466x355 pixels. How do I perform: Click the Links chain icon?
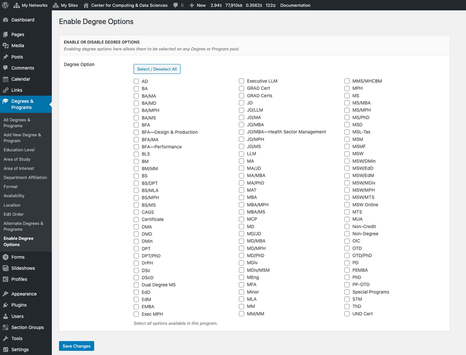click(5, 90)
